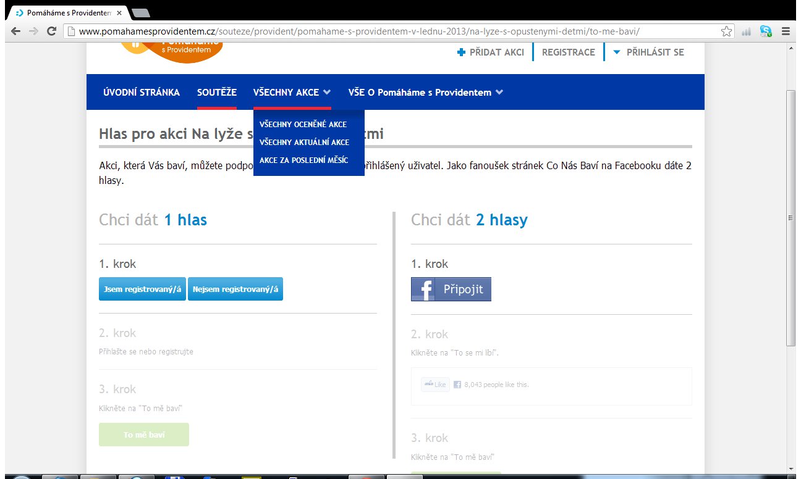Choose VŠECHNY OCENĚNÉ AKCE from dropdown
Screen dimensions: 801x479
point(303,125)
